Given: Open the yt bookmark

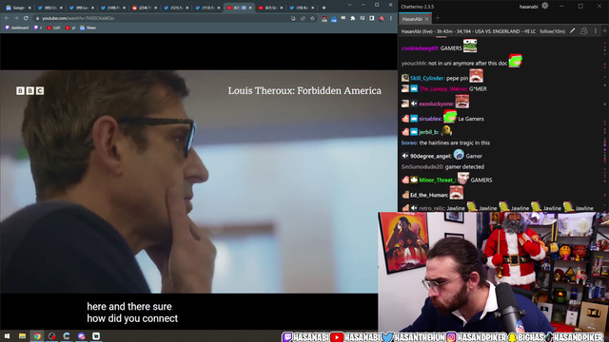Looking at the screenshot, I should 70,28.
